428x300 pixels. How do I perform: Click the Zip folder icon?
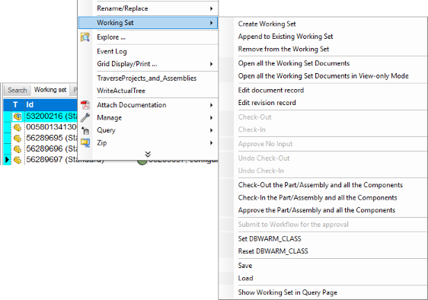coord(85,143)
